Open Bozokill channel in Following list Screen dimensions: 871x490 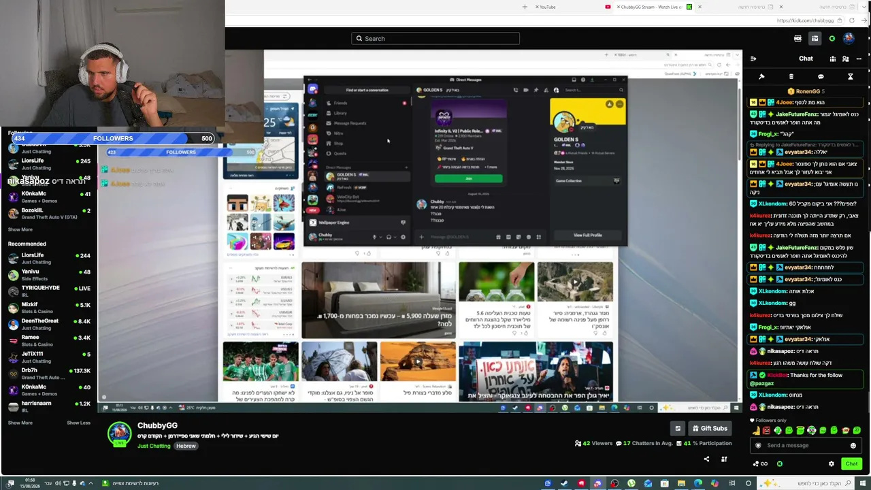(x=49, y=214)
